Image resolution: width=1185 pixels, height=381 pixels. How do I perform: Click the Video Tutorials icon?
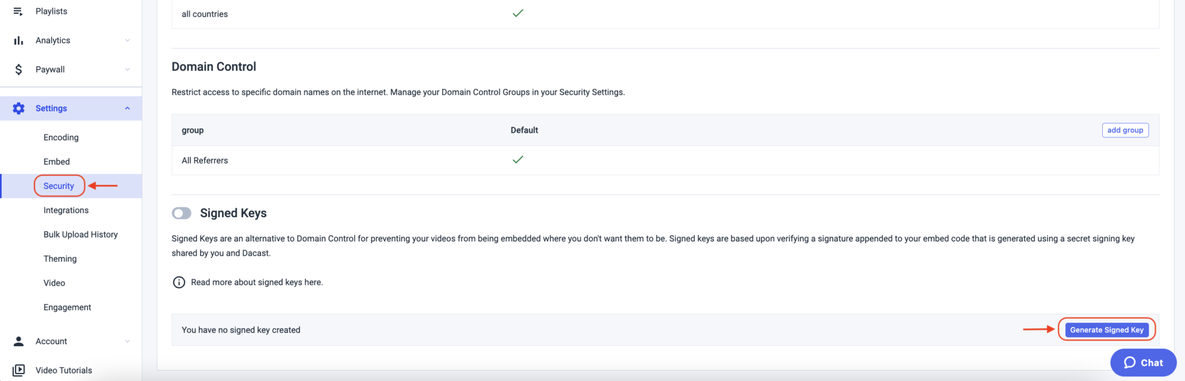tap(19, 370)
